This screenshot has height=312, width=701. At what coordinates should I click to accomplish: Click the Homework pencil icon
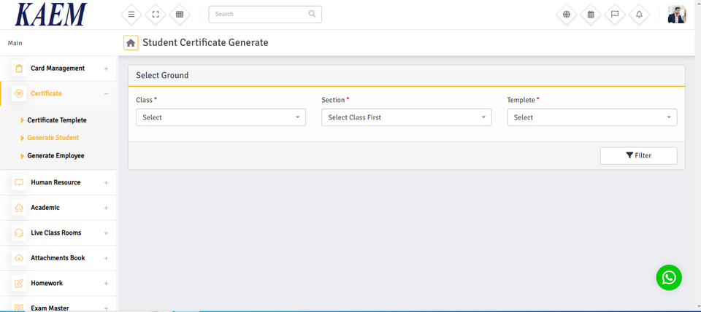tap(19, 284)
